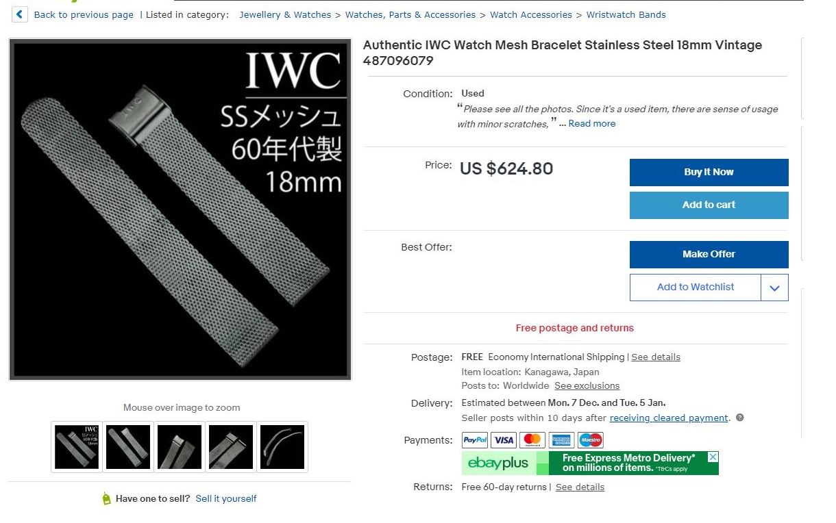Image resolution: width=836 pixels, height=523 pixels.
Task: Click the back arrow icon
Action: point(20,14)
